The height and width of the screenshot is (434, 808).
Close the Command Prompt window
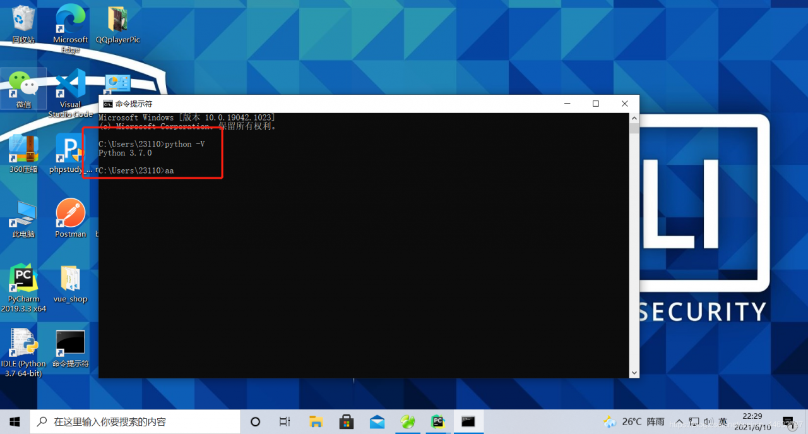coord(625,104)
